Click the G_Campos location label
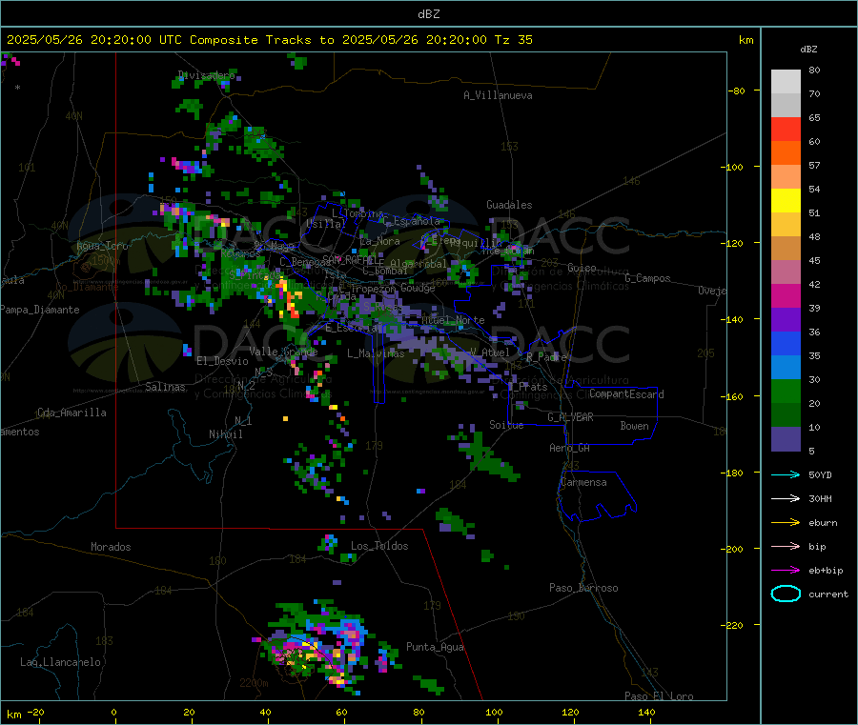This screenshot has height=725, width=858. coord(648,278)
